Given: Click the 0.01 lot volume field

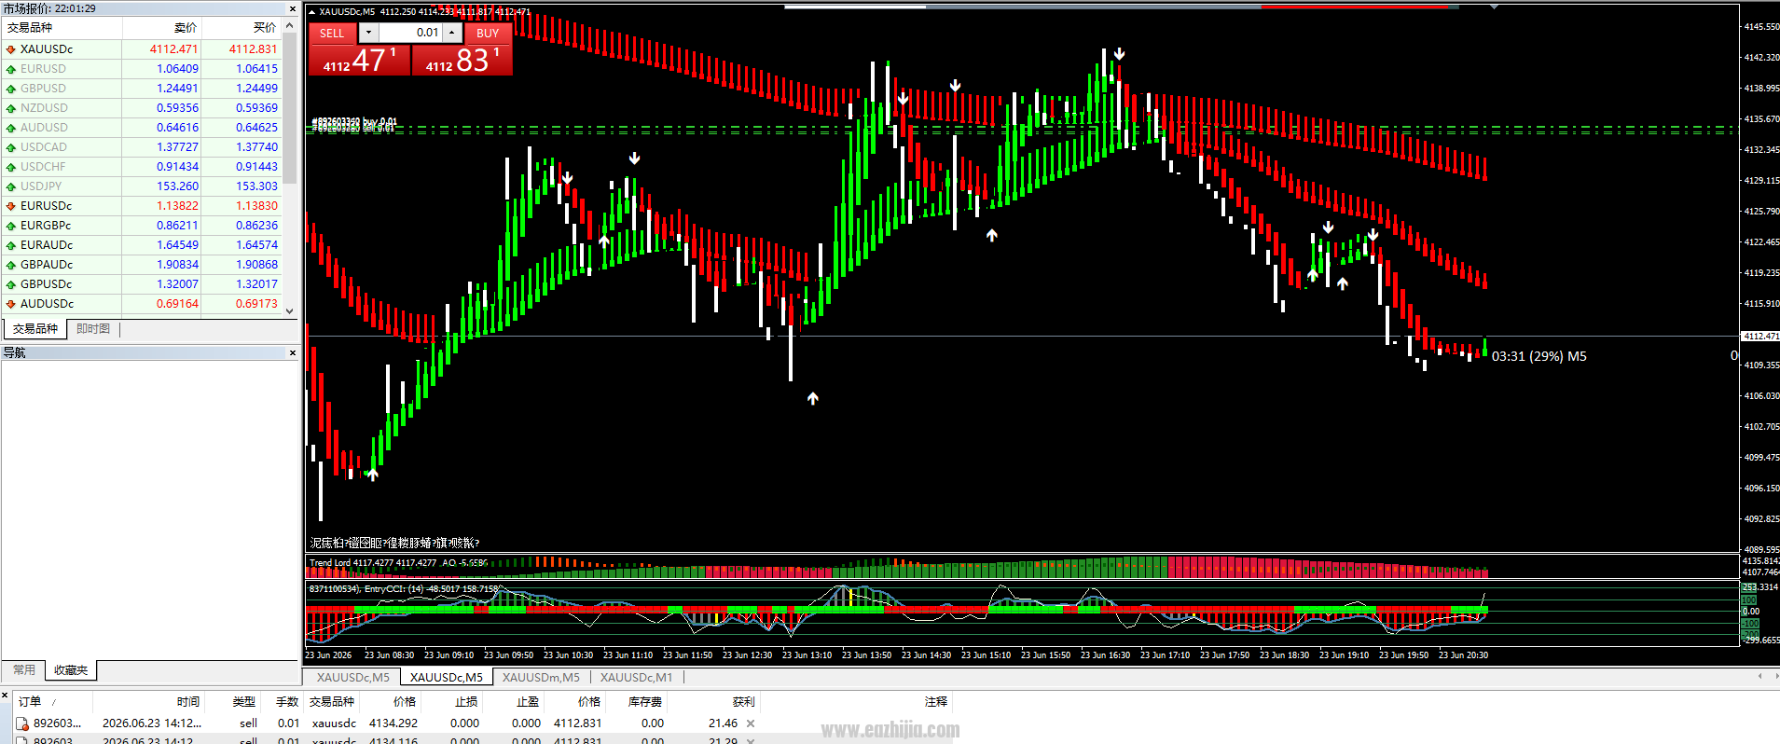Looking at the screenshot, I should coord(410,33).
